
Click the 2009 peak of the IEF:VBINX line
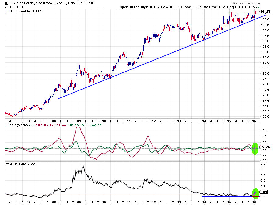[x=83, y=164]
